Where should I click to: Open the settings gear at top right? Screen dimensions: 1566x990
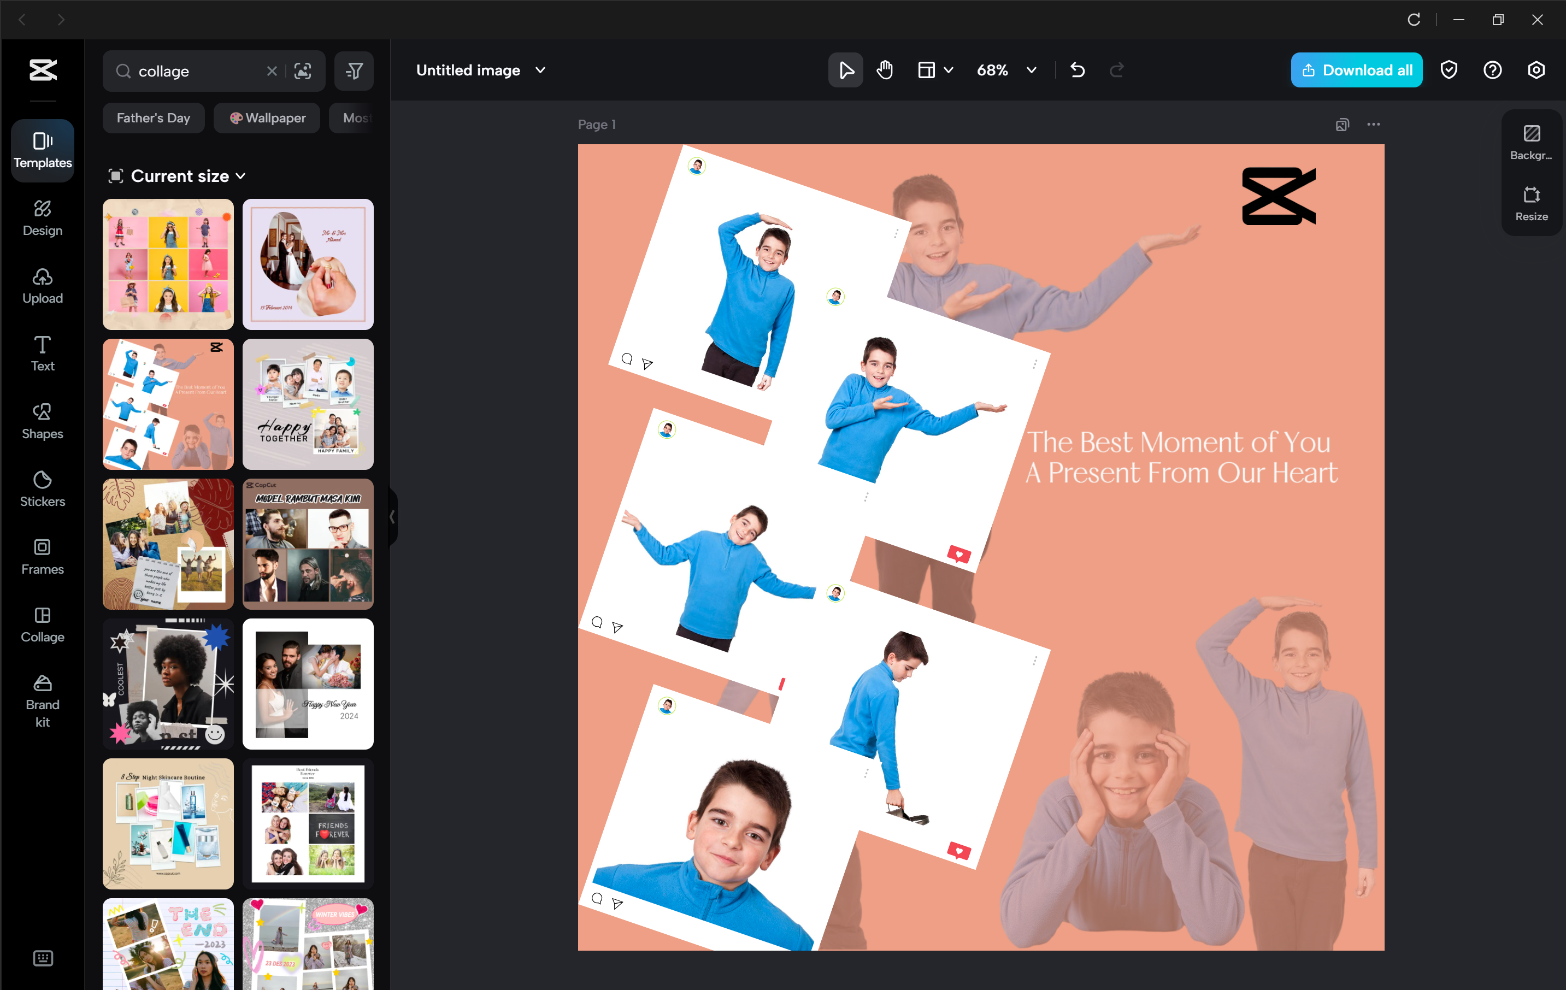[x=1536, y=69]
